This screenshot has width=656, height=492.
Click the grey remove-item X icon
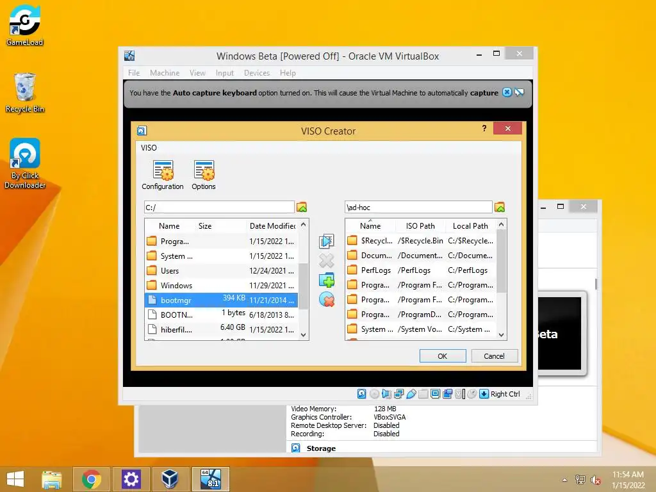326,261
